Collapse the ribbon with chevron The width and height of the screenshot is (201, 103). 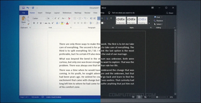174,28
